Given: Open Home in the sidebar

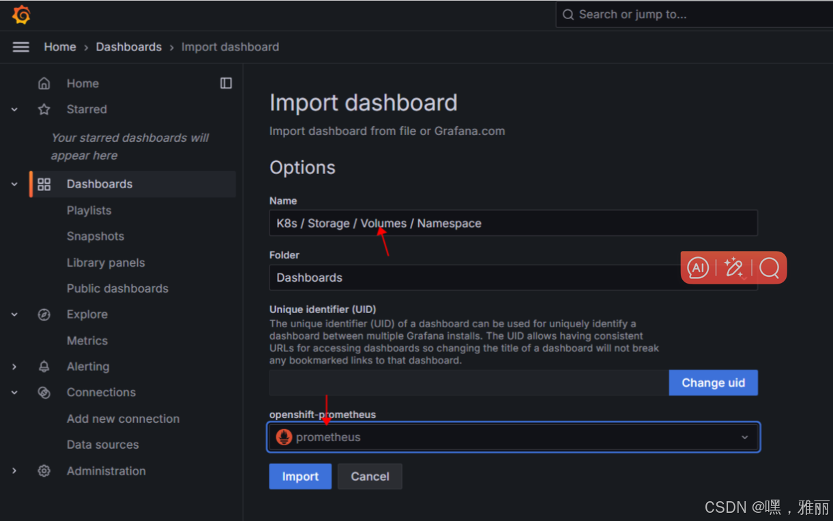Looking at the screenshot, I should click(83, 83).
